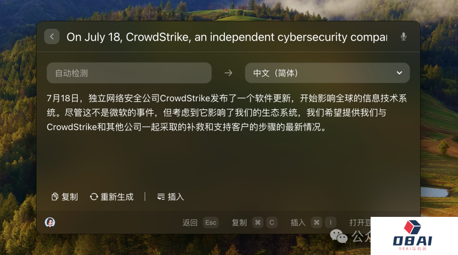The width and height of the screenshot is (458, 255).
Task: Click the footer 复制 shortcut label
Action: click(239, 222)
